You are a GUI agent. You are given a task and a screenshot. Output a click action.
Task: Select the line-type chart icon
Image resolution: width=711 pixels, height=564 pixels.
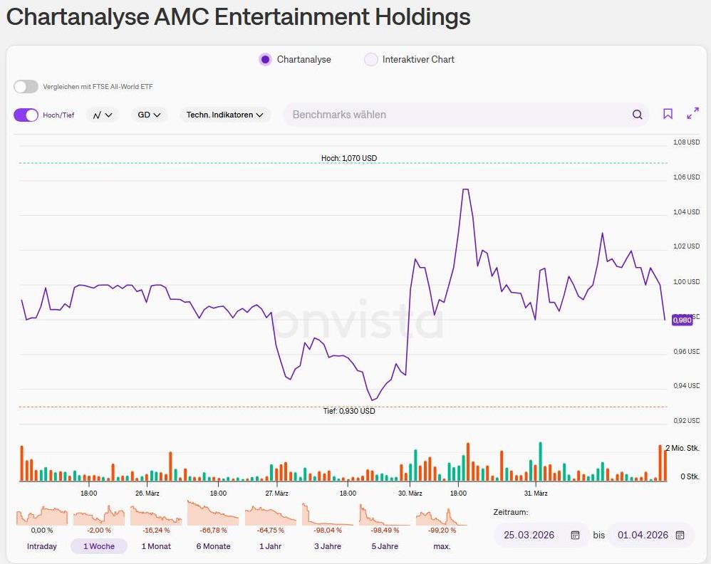pyautogui.click(x=97, y=114)
